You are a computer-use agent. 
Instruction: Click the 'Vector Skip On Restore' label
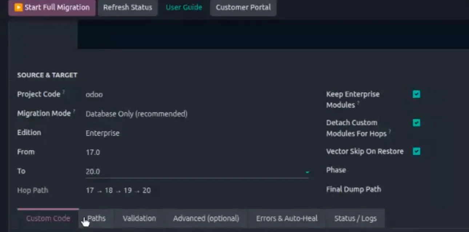coord(365,151)
